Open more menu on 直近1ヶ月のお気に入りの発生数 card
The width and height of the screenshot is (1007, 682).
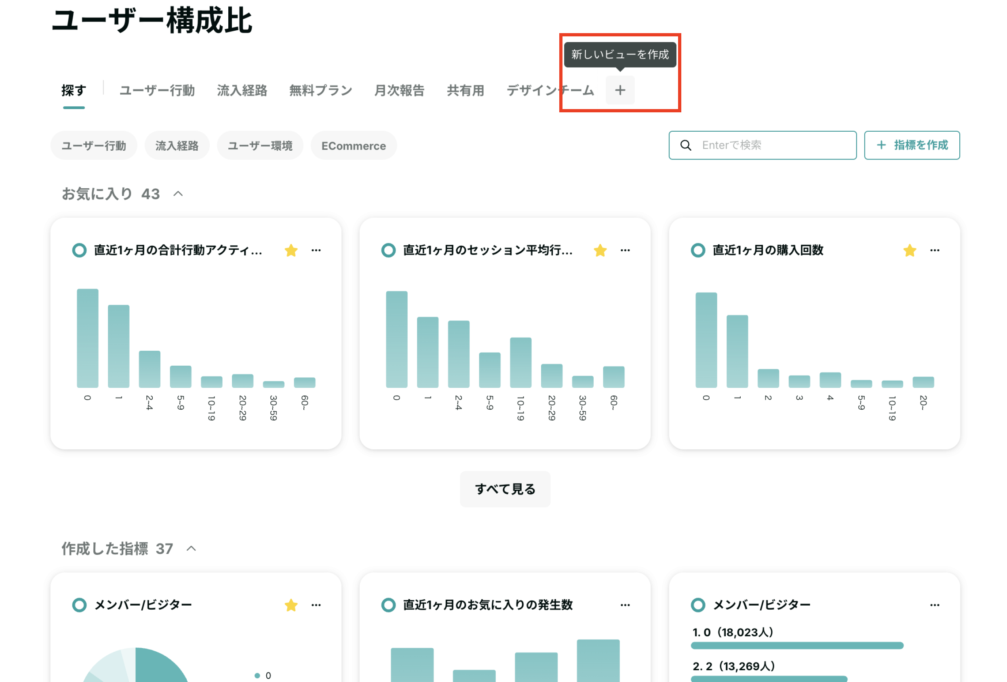pos(625,605)
